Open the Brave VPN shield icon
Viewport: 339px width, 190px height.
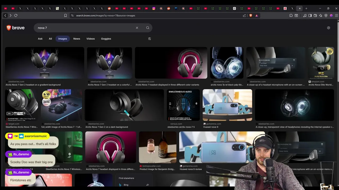(326, 16)
